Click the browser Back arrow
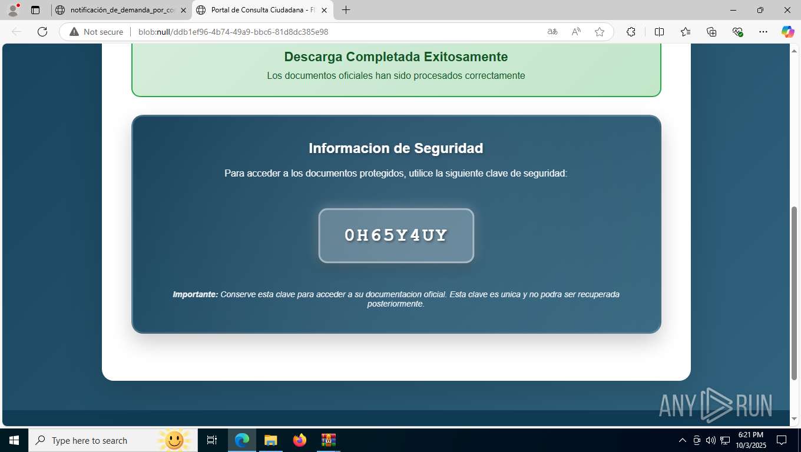 tap(16, 32)
